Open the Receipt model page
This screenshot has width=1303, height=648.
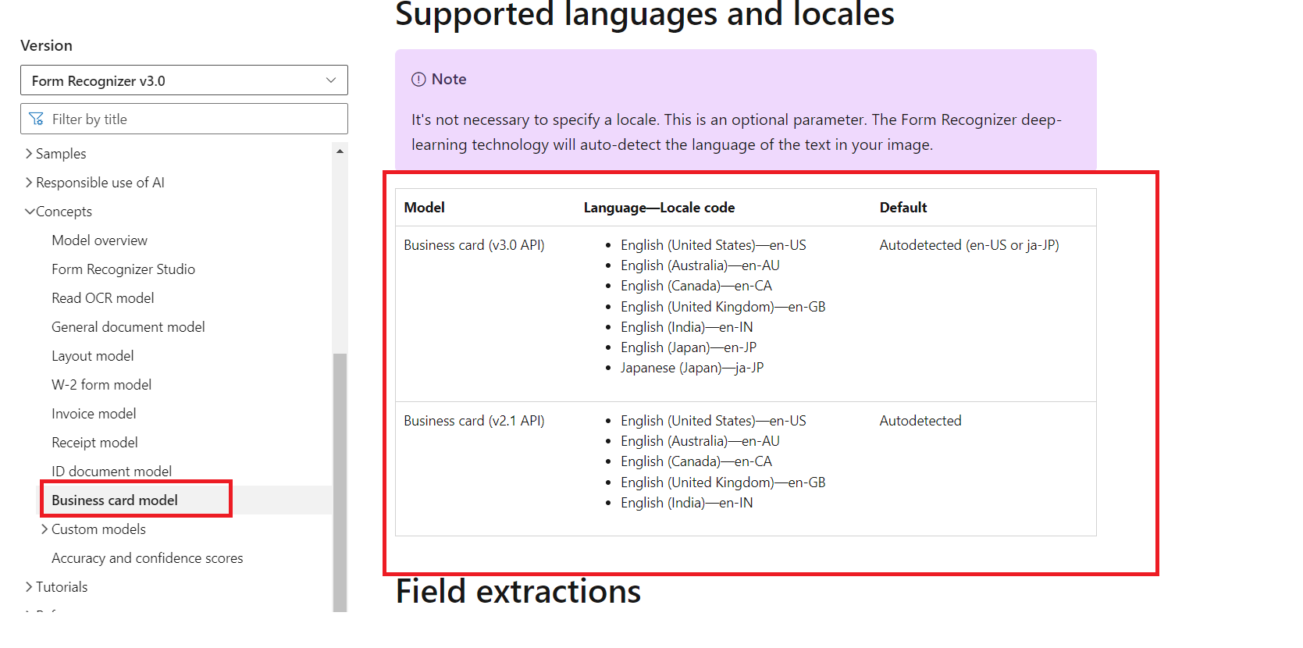click(x=94, y=443)
